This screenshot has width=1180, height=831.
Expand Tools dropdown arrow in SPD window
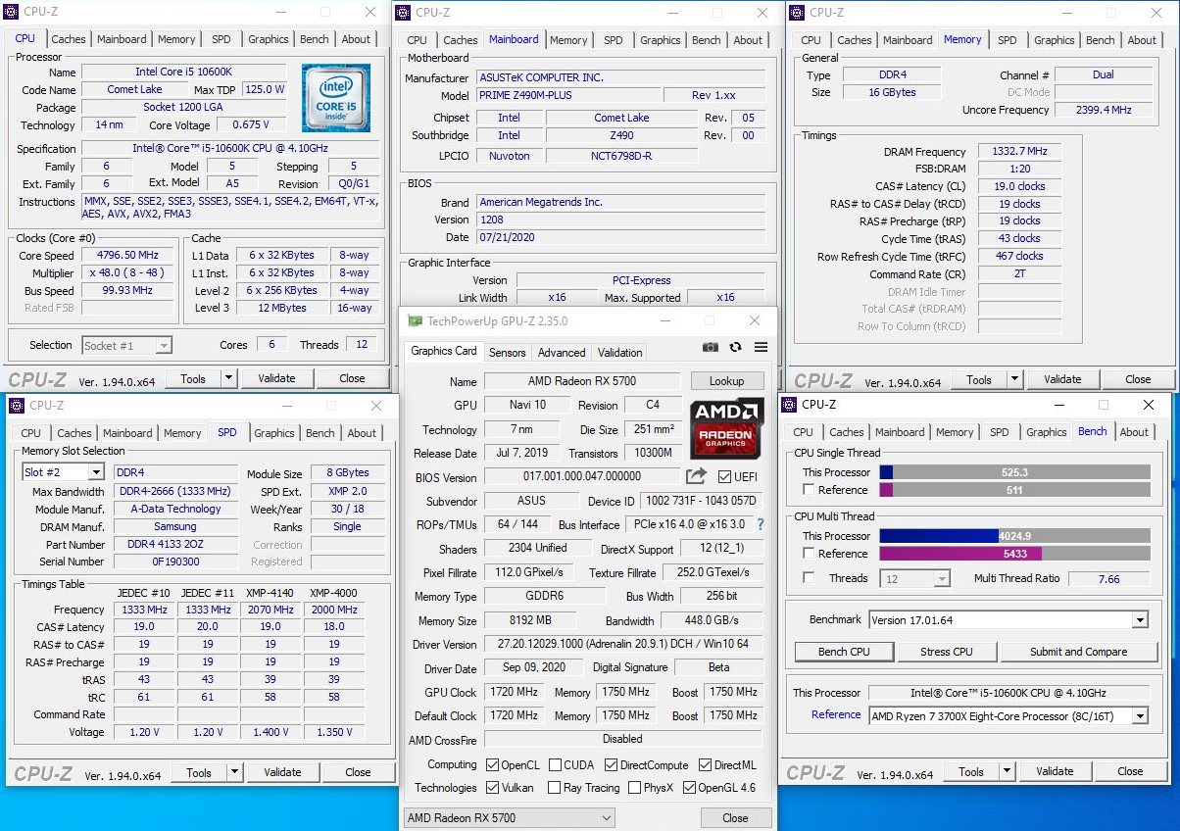pos(234,772)
